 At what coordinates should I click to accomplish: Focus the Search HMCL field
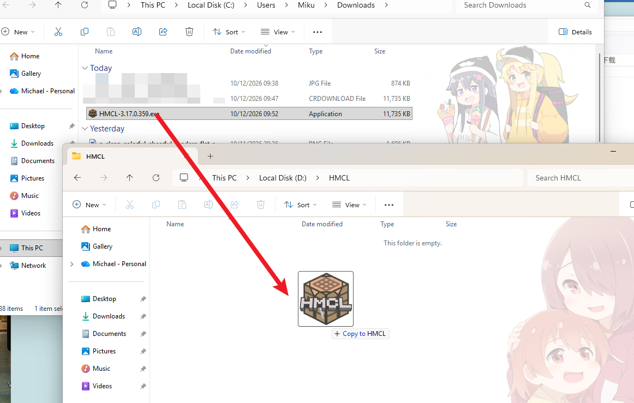click(581, 178)
